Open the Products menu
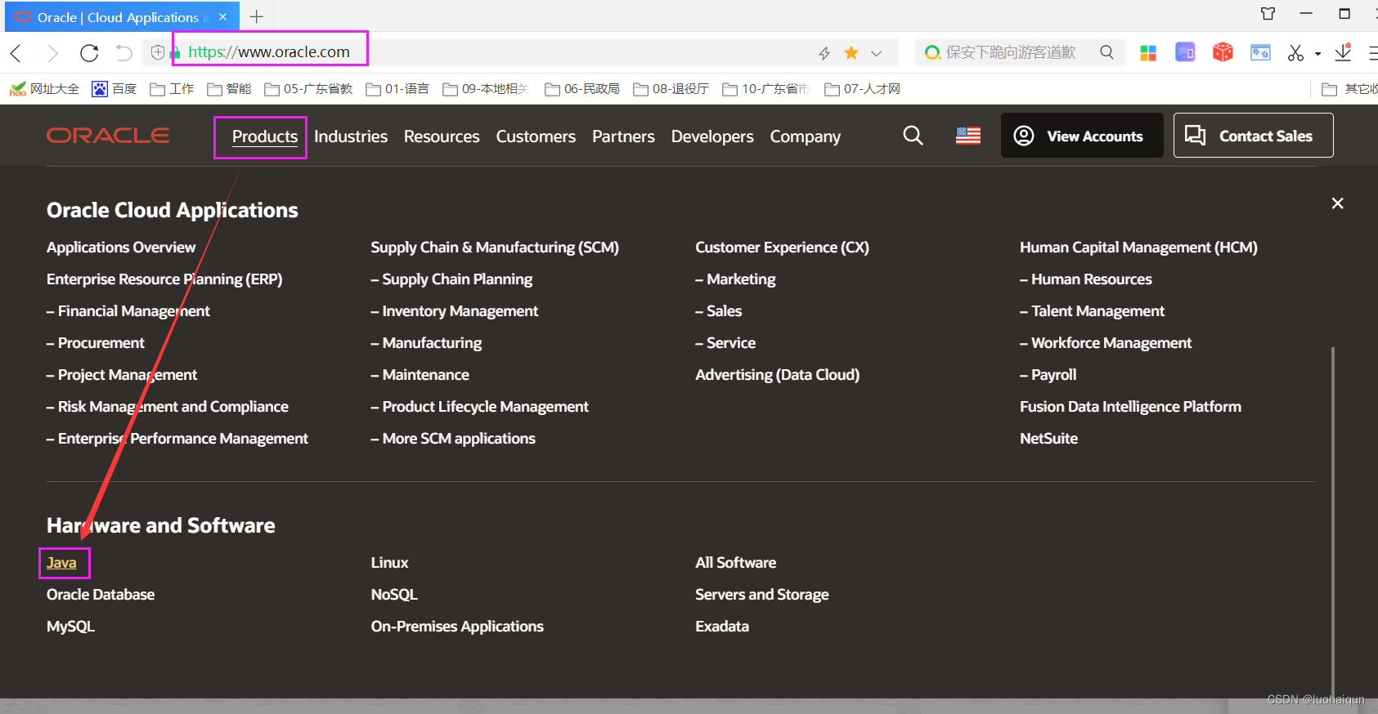Image resolution: width=1378 pixels, height=714 pixels. coord(264,136)
